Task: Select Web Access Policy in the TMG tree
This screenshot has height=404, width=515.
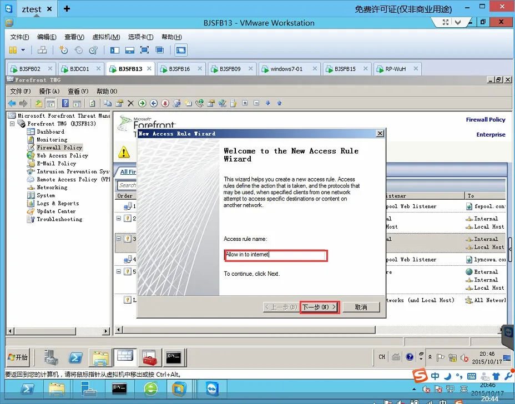Action: [x=62, y=156]
